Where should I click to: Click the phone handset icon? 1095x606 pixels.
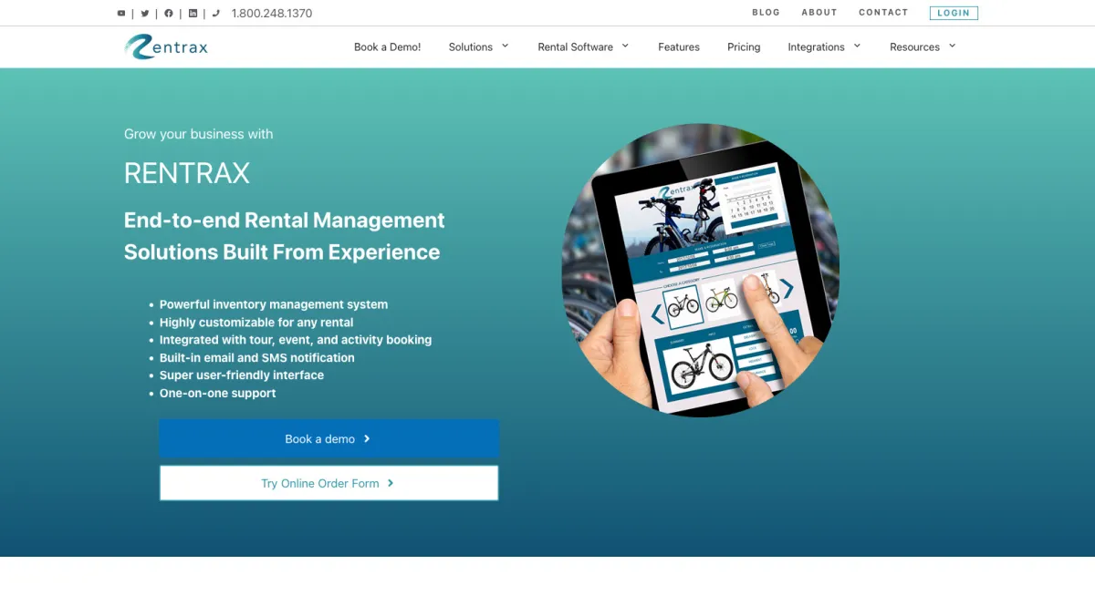coord(216,14)
